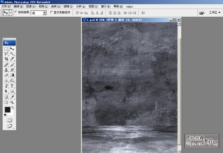This screenshot has width=223, height=153.
Task: Enable the 自动选择 checkbox
Action: [16, 12]
